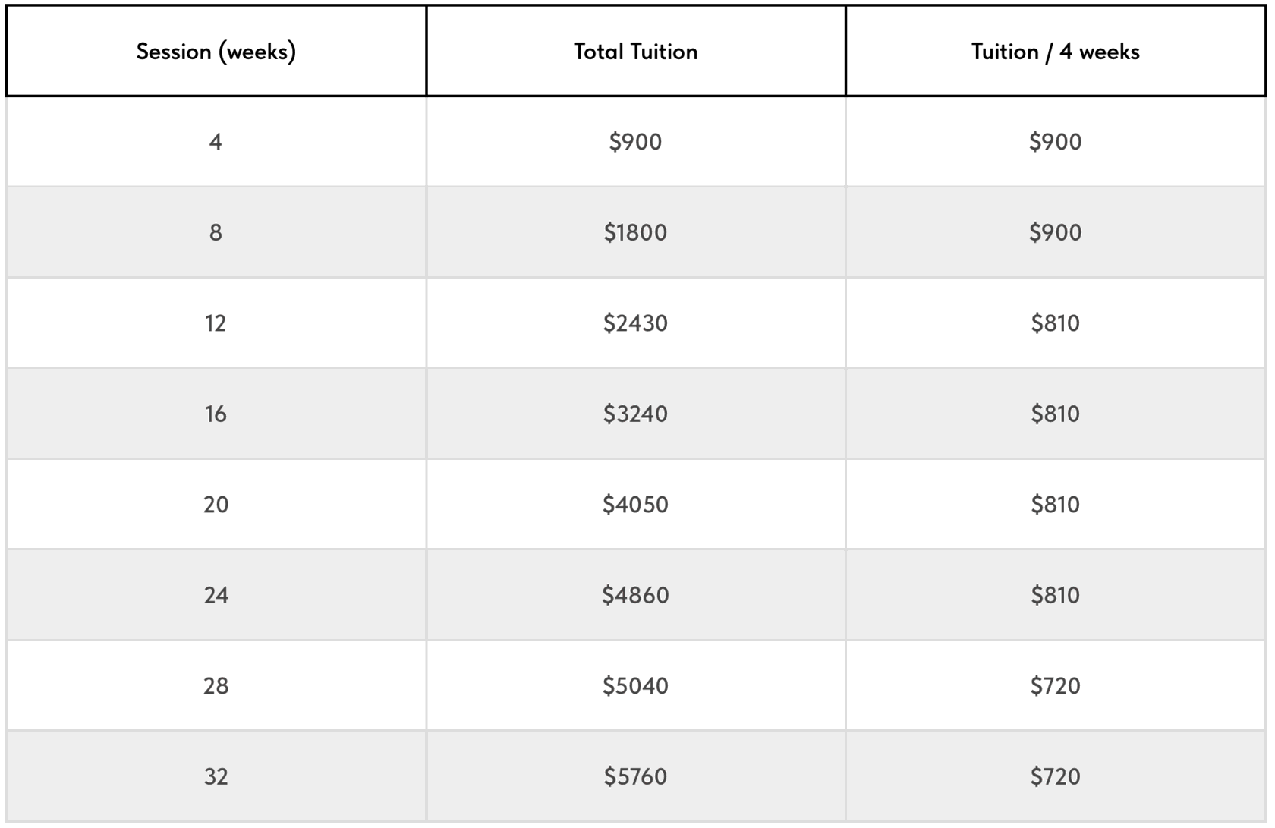Click the $5760 total tuition cell
The height and width of the screenshot is (828, 1275).
pyautogui.click(x=635, y=776)
